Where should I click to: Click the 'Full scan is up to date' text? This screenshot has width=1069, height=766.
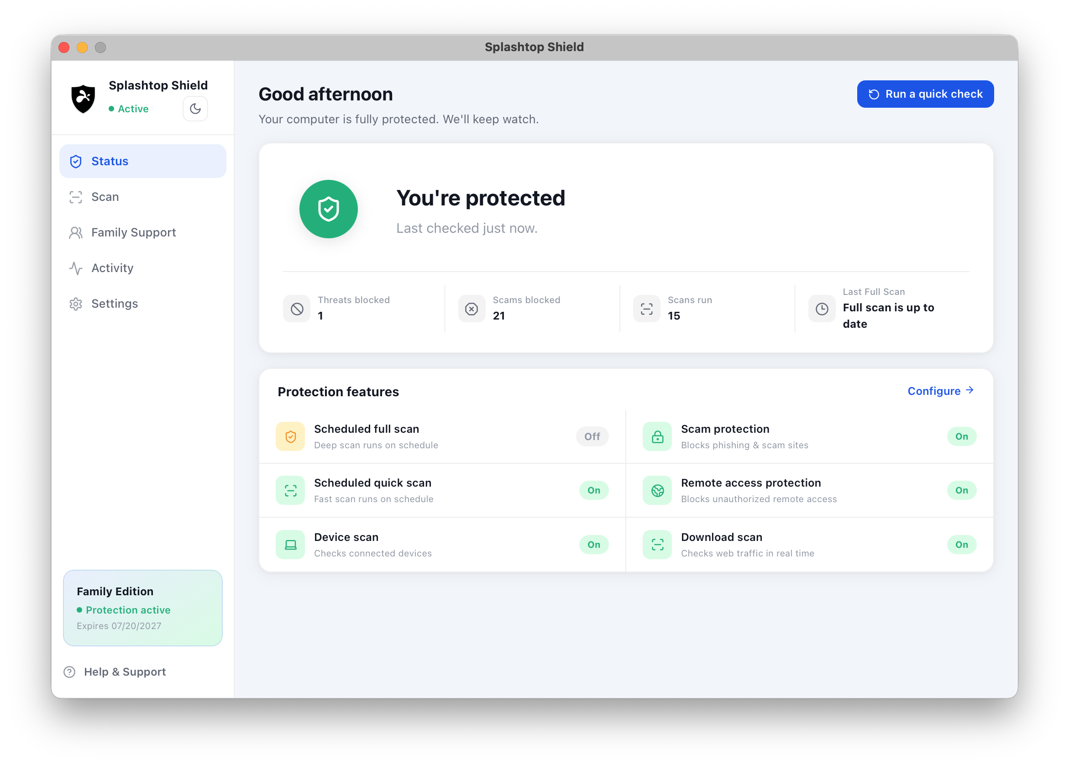tap(889, 316)
